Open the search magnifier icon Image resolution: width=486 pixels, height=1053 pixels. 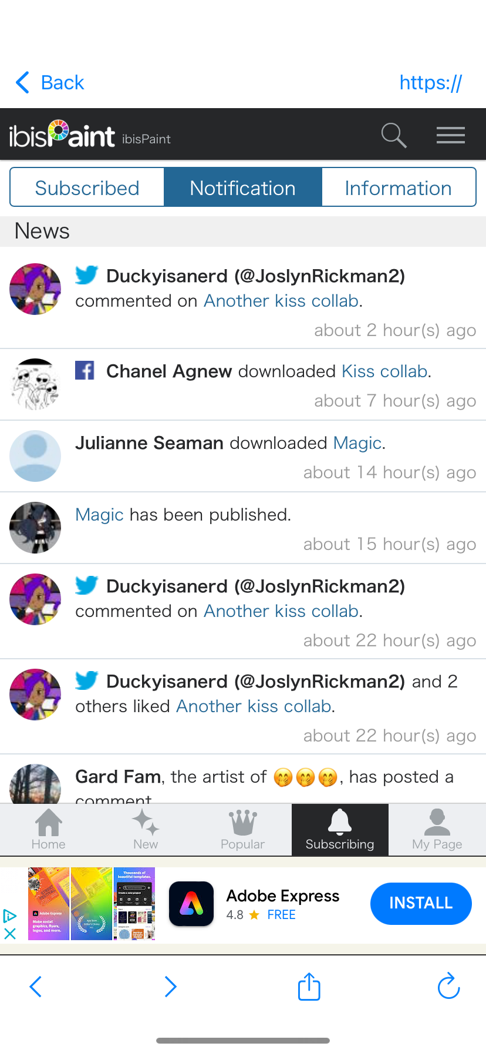(394, 135)
